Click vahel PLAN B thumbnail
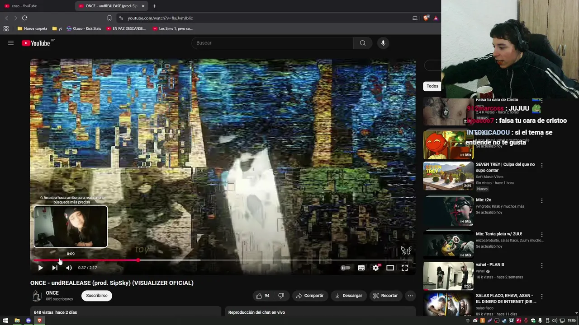This screenshot has width=579, height=325. 448,275
